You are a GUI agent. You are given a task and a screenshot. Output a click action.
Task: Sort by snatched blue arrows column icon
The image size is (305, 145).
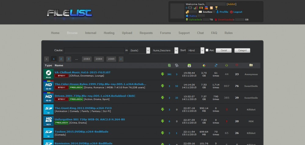coord(216,66)
